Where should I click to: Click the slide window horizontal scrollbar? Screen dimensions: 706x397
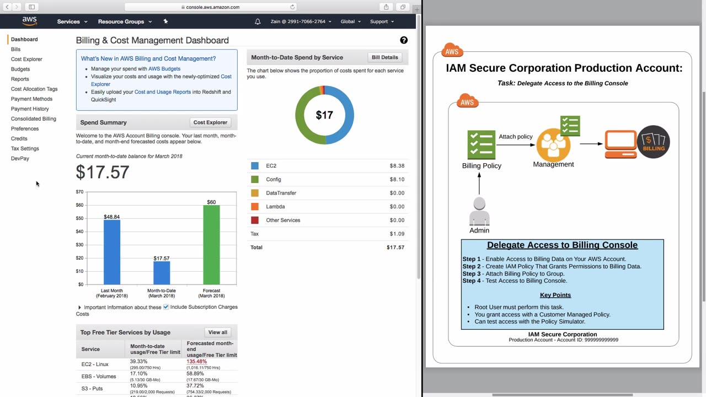(562, 395)
